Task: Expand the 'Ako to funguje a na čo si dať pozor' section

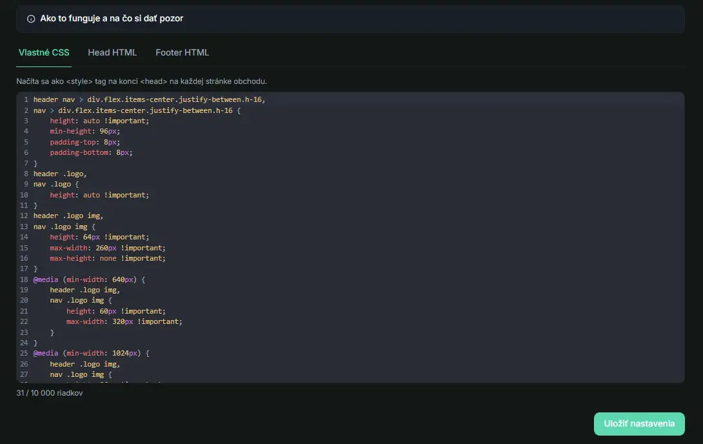Action: (350, 19)
